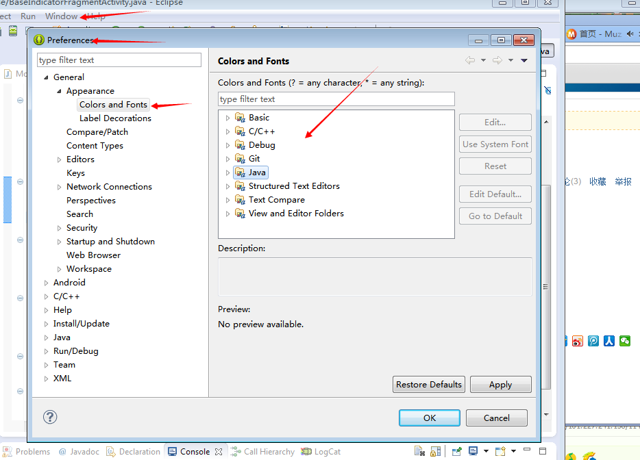Open the Run menu in Eclipse
This screenshot has width=640, height=460.
[28, 16]
